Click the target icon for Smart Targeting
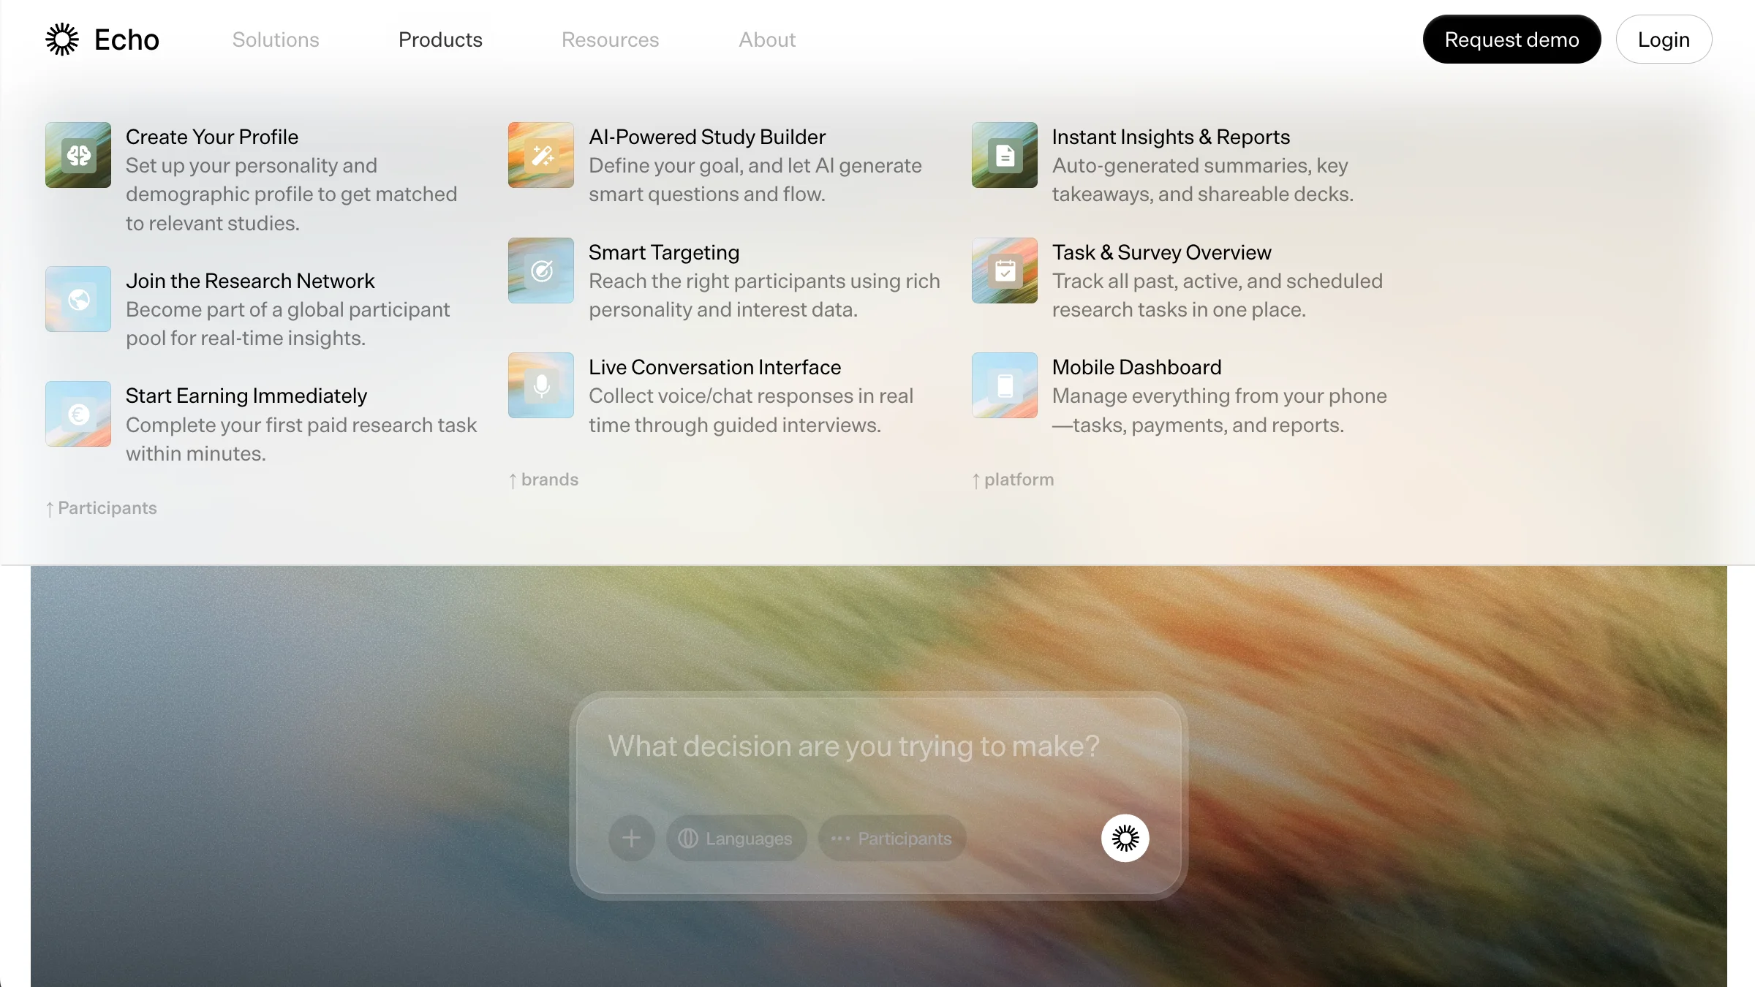 pyautogui.click(x=541, y=271)
